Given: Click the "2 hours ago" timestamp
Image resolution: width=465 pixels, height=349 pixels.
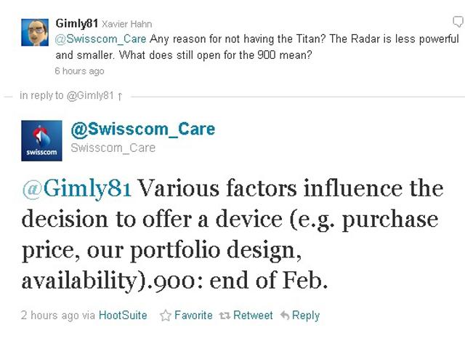Looking at the screenshot, I should (49, 316).
